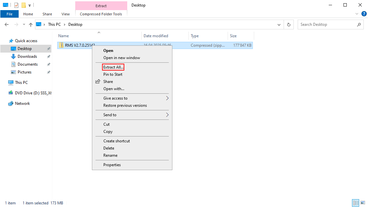Image resolution: width=368 pixels, height=207 pixels.
Task: Expand the ribbon with the chevron
Action: pos(357,14)
